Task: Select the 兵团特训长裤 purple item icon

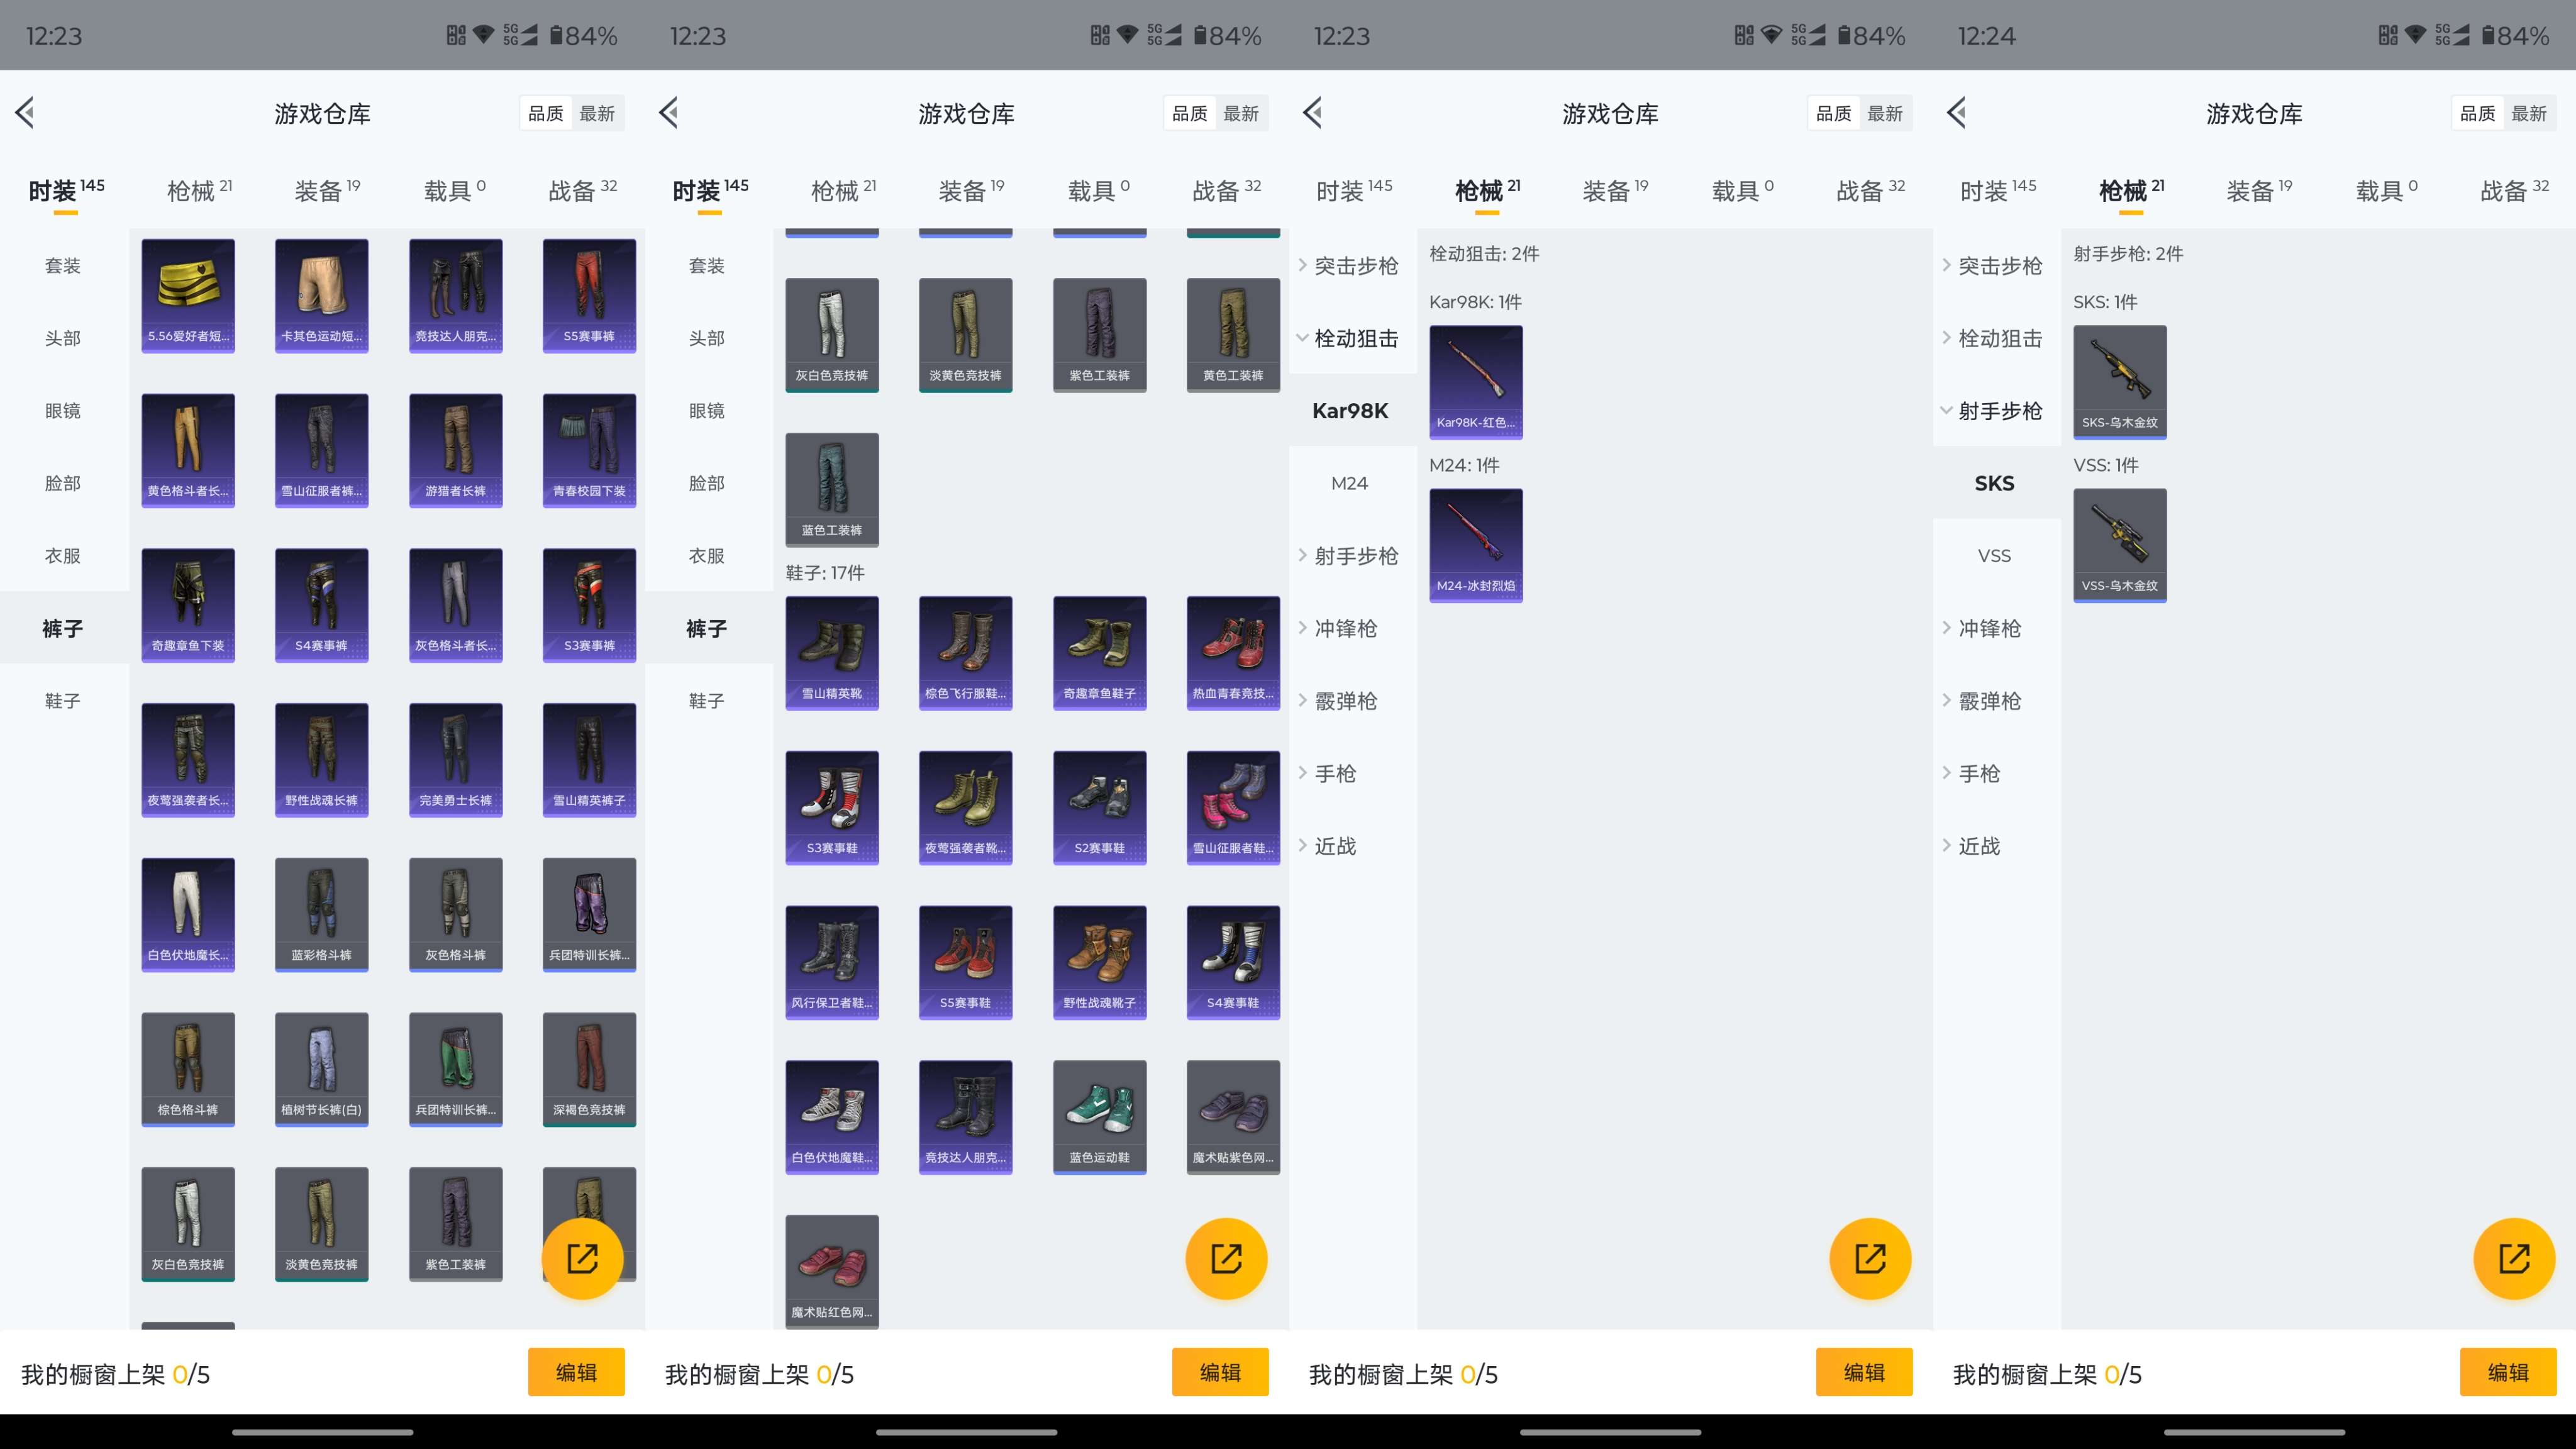Action: [x=589, y=914]
